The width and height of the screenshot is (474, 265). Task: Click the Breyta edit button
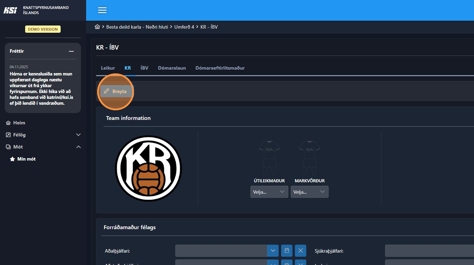point(116,91)
